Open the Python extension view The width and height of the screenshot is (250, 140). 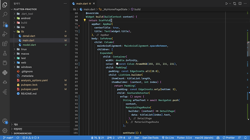(5, 73)
